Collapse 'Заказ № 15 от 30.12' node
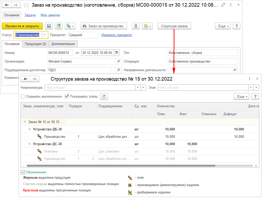Screen dimensions: 262x198 click(25, 122)
